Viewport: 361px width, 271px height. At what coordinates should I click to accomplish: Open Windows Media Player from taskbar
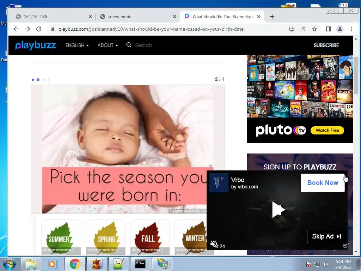53,264
